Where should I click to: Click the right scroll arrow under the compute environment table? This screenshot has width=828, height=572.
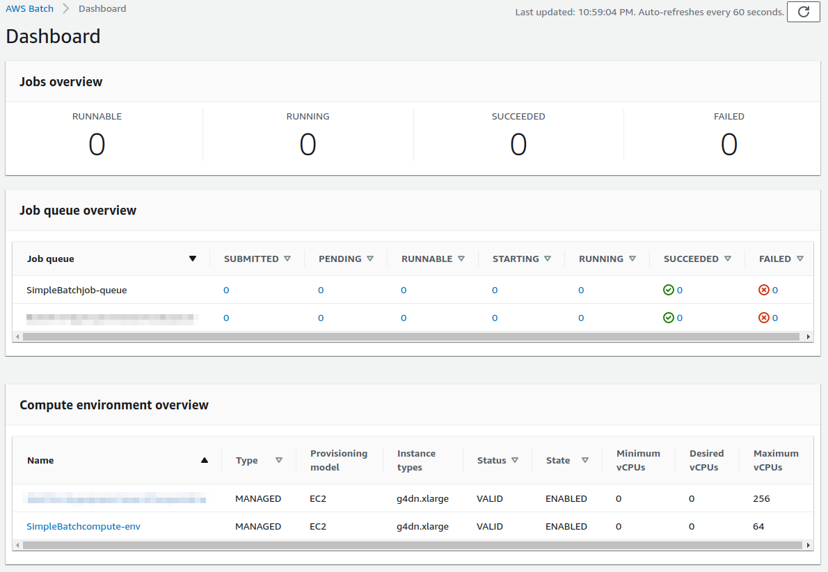coord(809,545)
